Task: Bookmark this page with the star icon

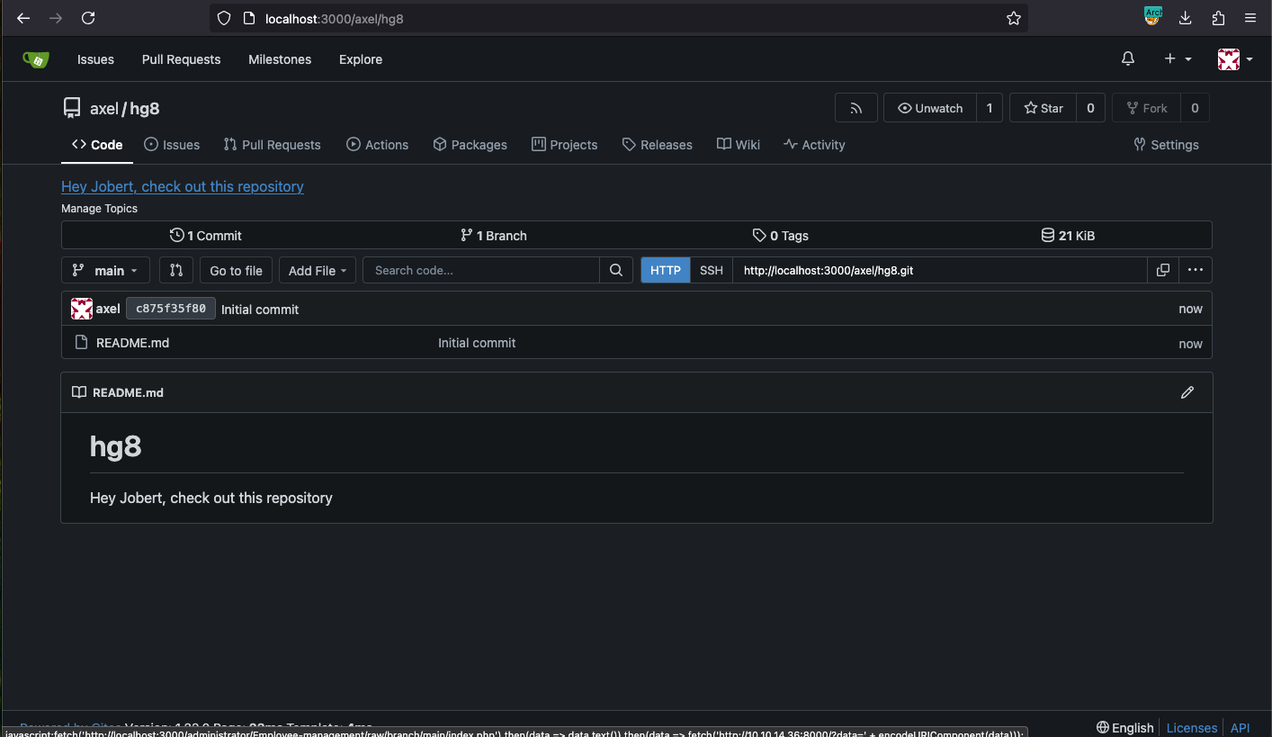Action: [x=1014, y=18]
